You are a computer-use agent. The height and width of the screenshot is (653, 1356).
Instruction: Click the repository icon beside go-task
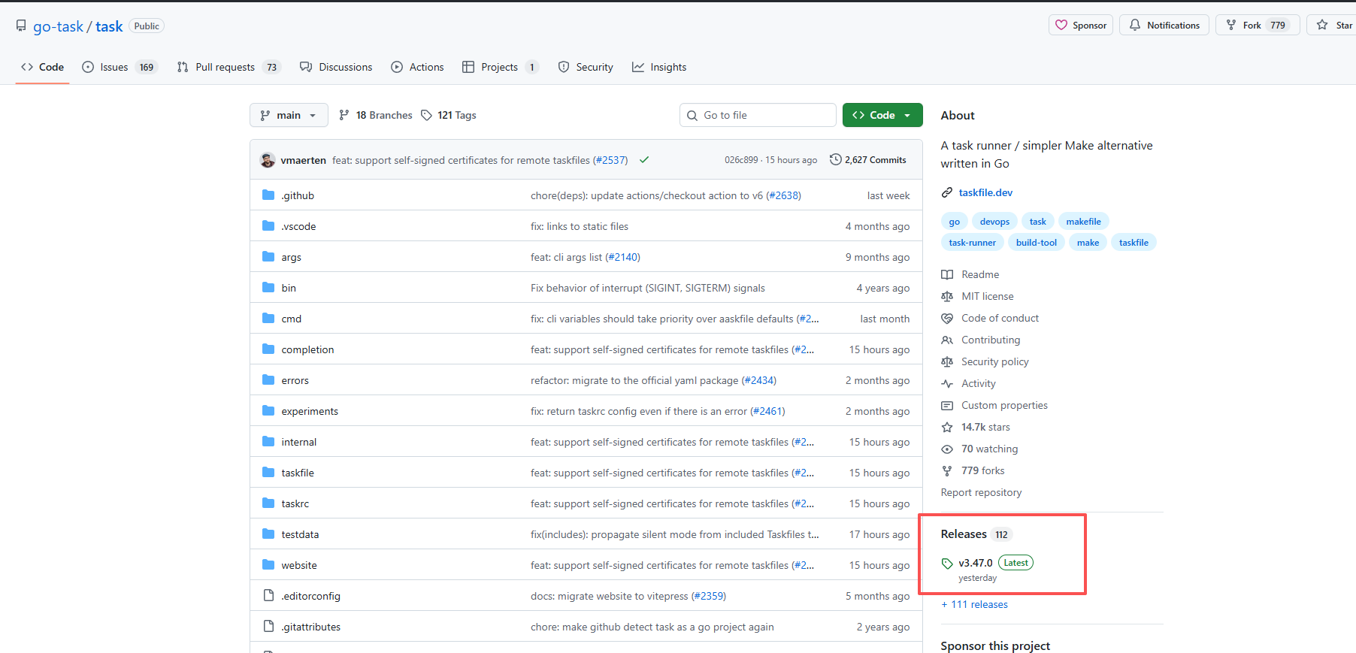21,26
